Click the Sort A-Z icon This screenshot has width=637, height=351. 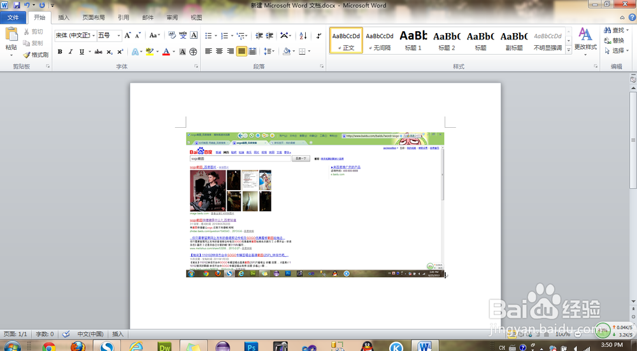pyautogui.click(x=303, y=36)
